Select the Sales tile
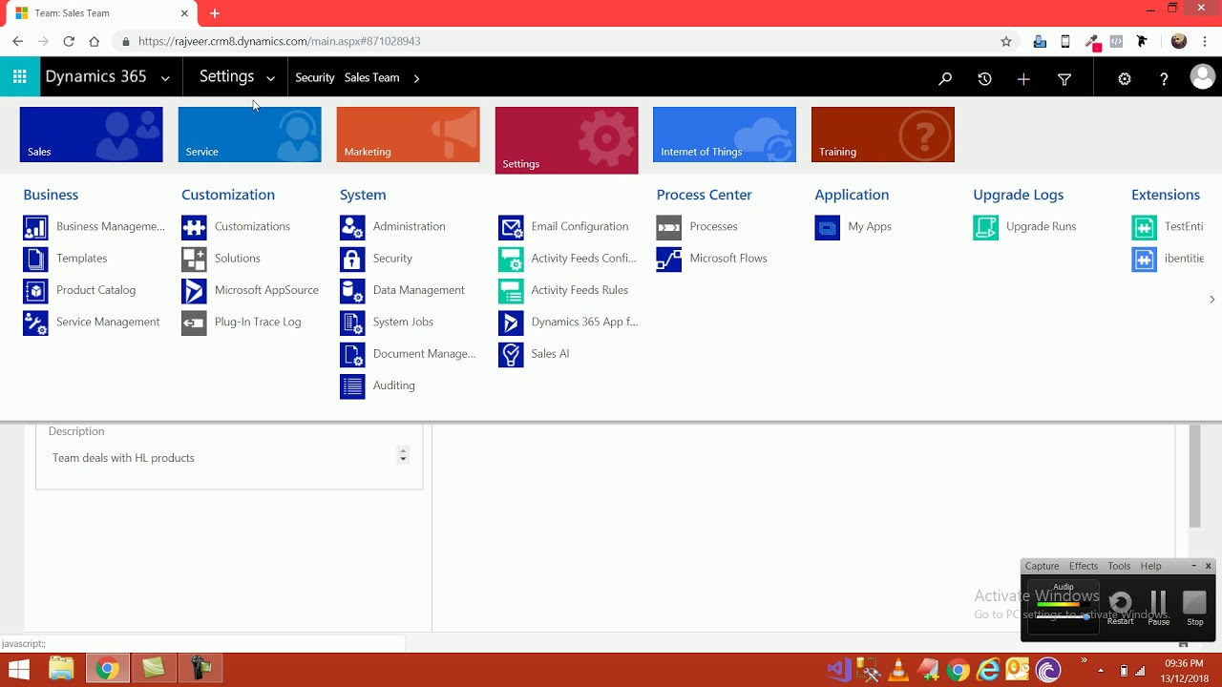This screenshot has width=1222, height=687. pos(92,135)
